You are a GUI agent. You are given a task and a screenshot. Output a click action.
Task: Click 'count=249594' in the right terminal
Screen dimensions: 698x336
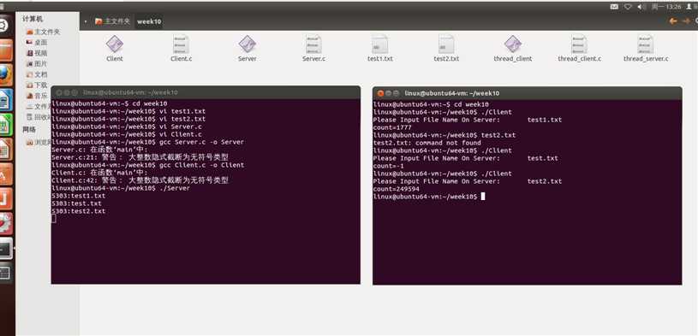pyautogui.click(x=397, y=189)
